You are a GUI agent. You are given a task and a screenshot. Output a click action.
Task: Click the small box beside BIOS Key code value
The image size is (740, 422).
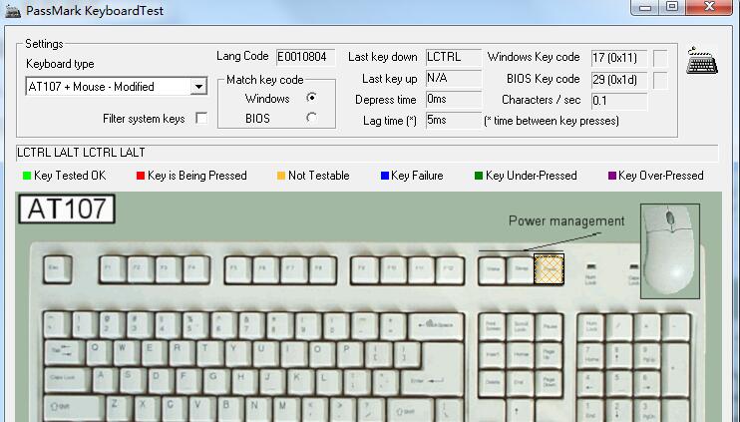pyautogui.click(x=660, y=80)
